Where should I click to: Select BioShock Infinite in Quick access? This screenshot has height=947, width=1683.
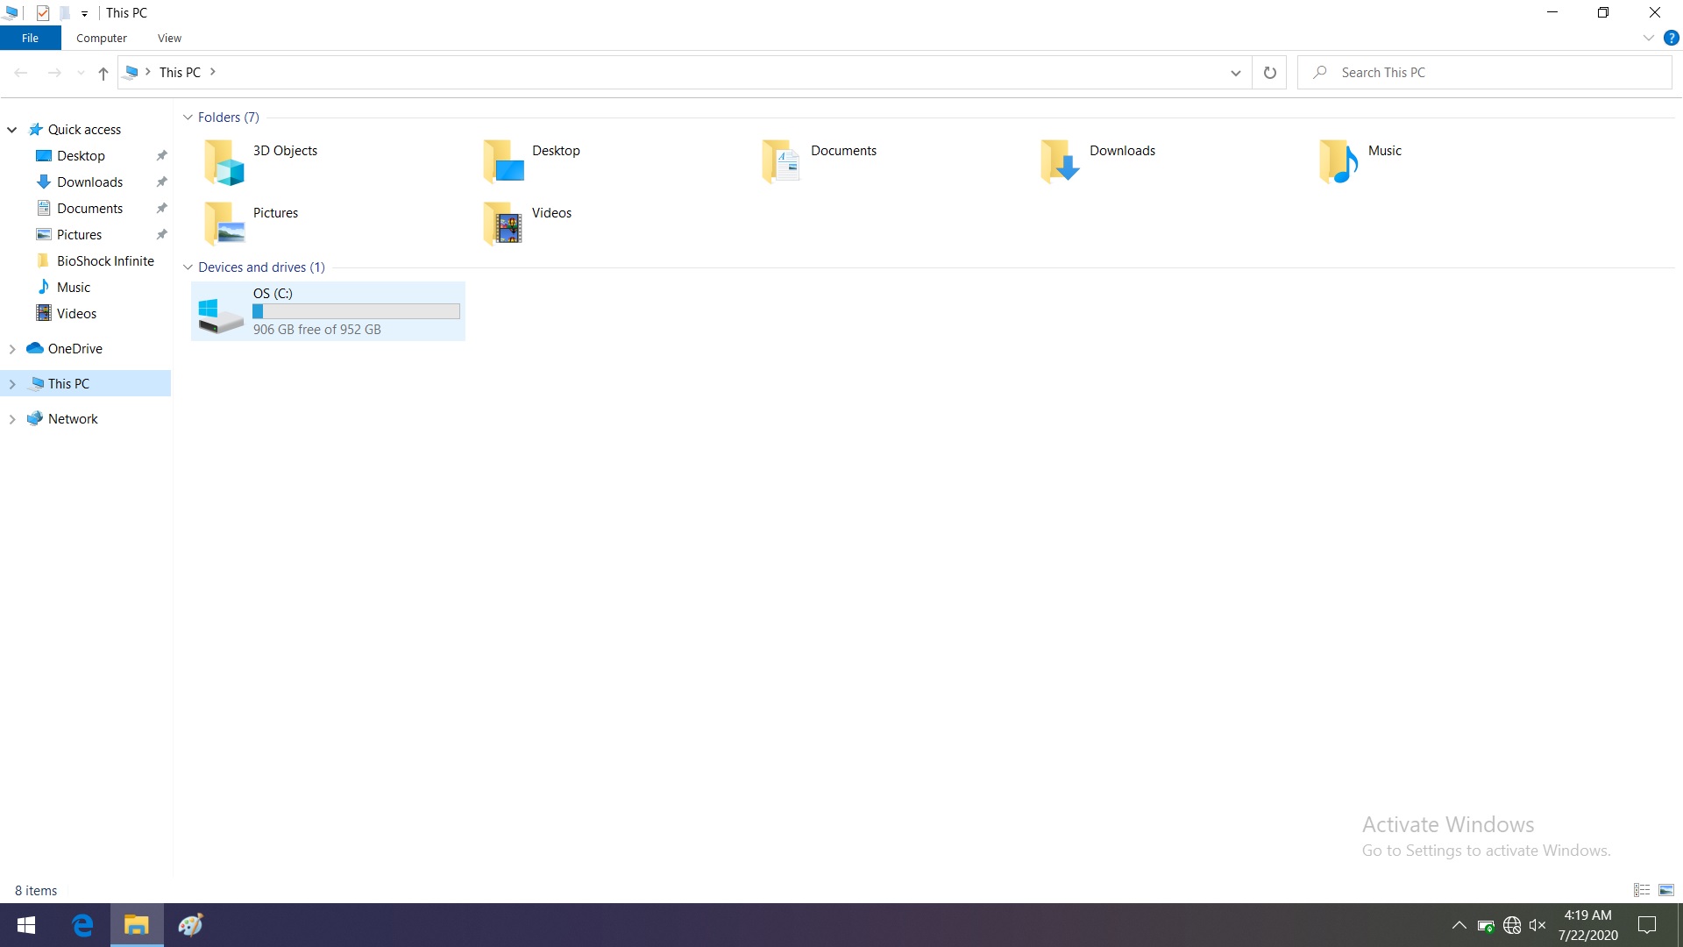point(105,261)
